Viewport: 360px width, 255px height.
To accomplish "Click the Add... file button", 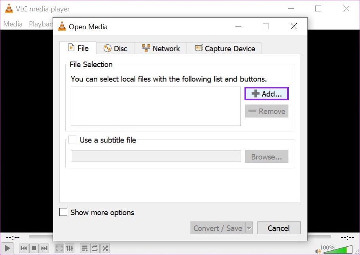I will (x=267, y=94).
